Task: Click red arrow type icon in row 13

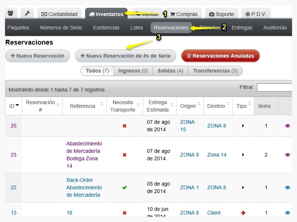Action: pyautogui.click(x=243, y=213)
